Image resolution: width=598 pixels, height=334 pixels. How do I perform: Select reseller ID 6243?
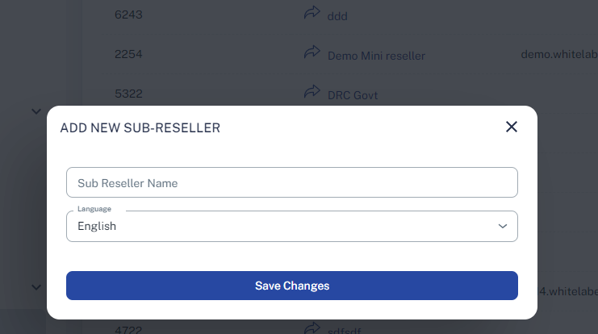click(x=128, y=15)
